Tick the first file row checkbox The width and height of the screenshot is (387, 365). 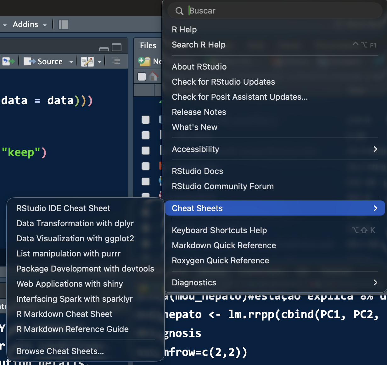[146, 120]
